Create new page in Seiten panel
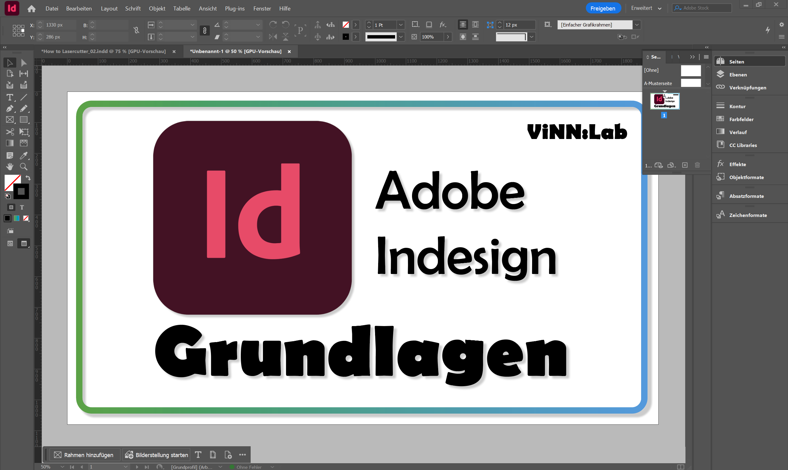 coord(685,165)
